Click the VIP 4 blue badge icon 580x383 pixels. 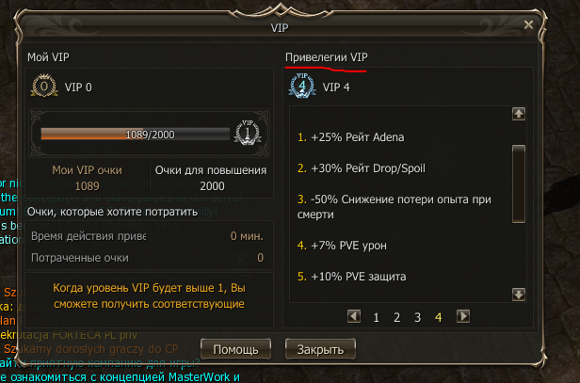coord(302,86)
